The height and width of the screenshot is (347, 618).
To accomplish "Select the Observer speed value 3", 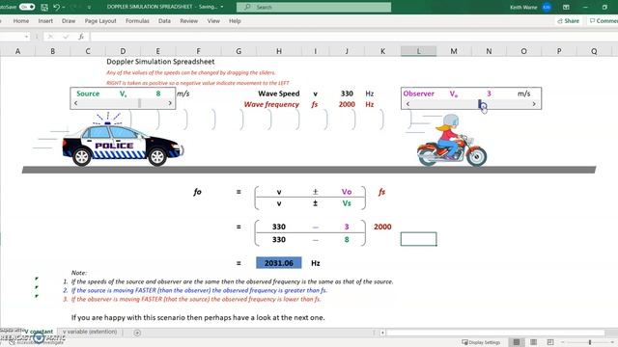I will click(489, 93).
